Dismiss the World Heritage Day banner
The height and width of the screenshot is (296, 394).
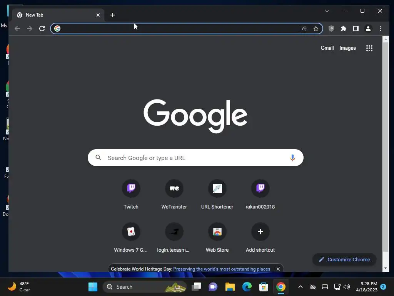tap(278, 269)
